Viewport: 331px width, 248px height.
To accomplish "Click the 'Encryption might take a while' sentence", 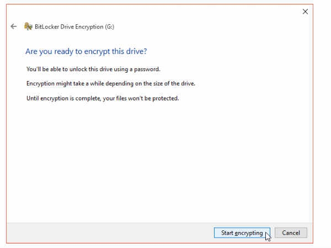I will coord(111,84).
